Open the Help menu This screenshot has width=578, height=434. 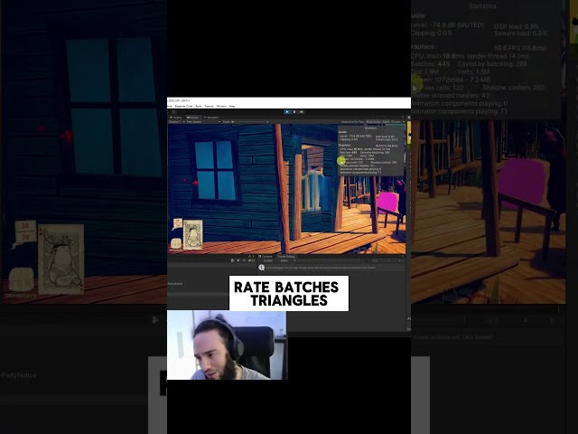click(232, 107)
